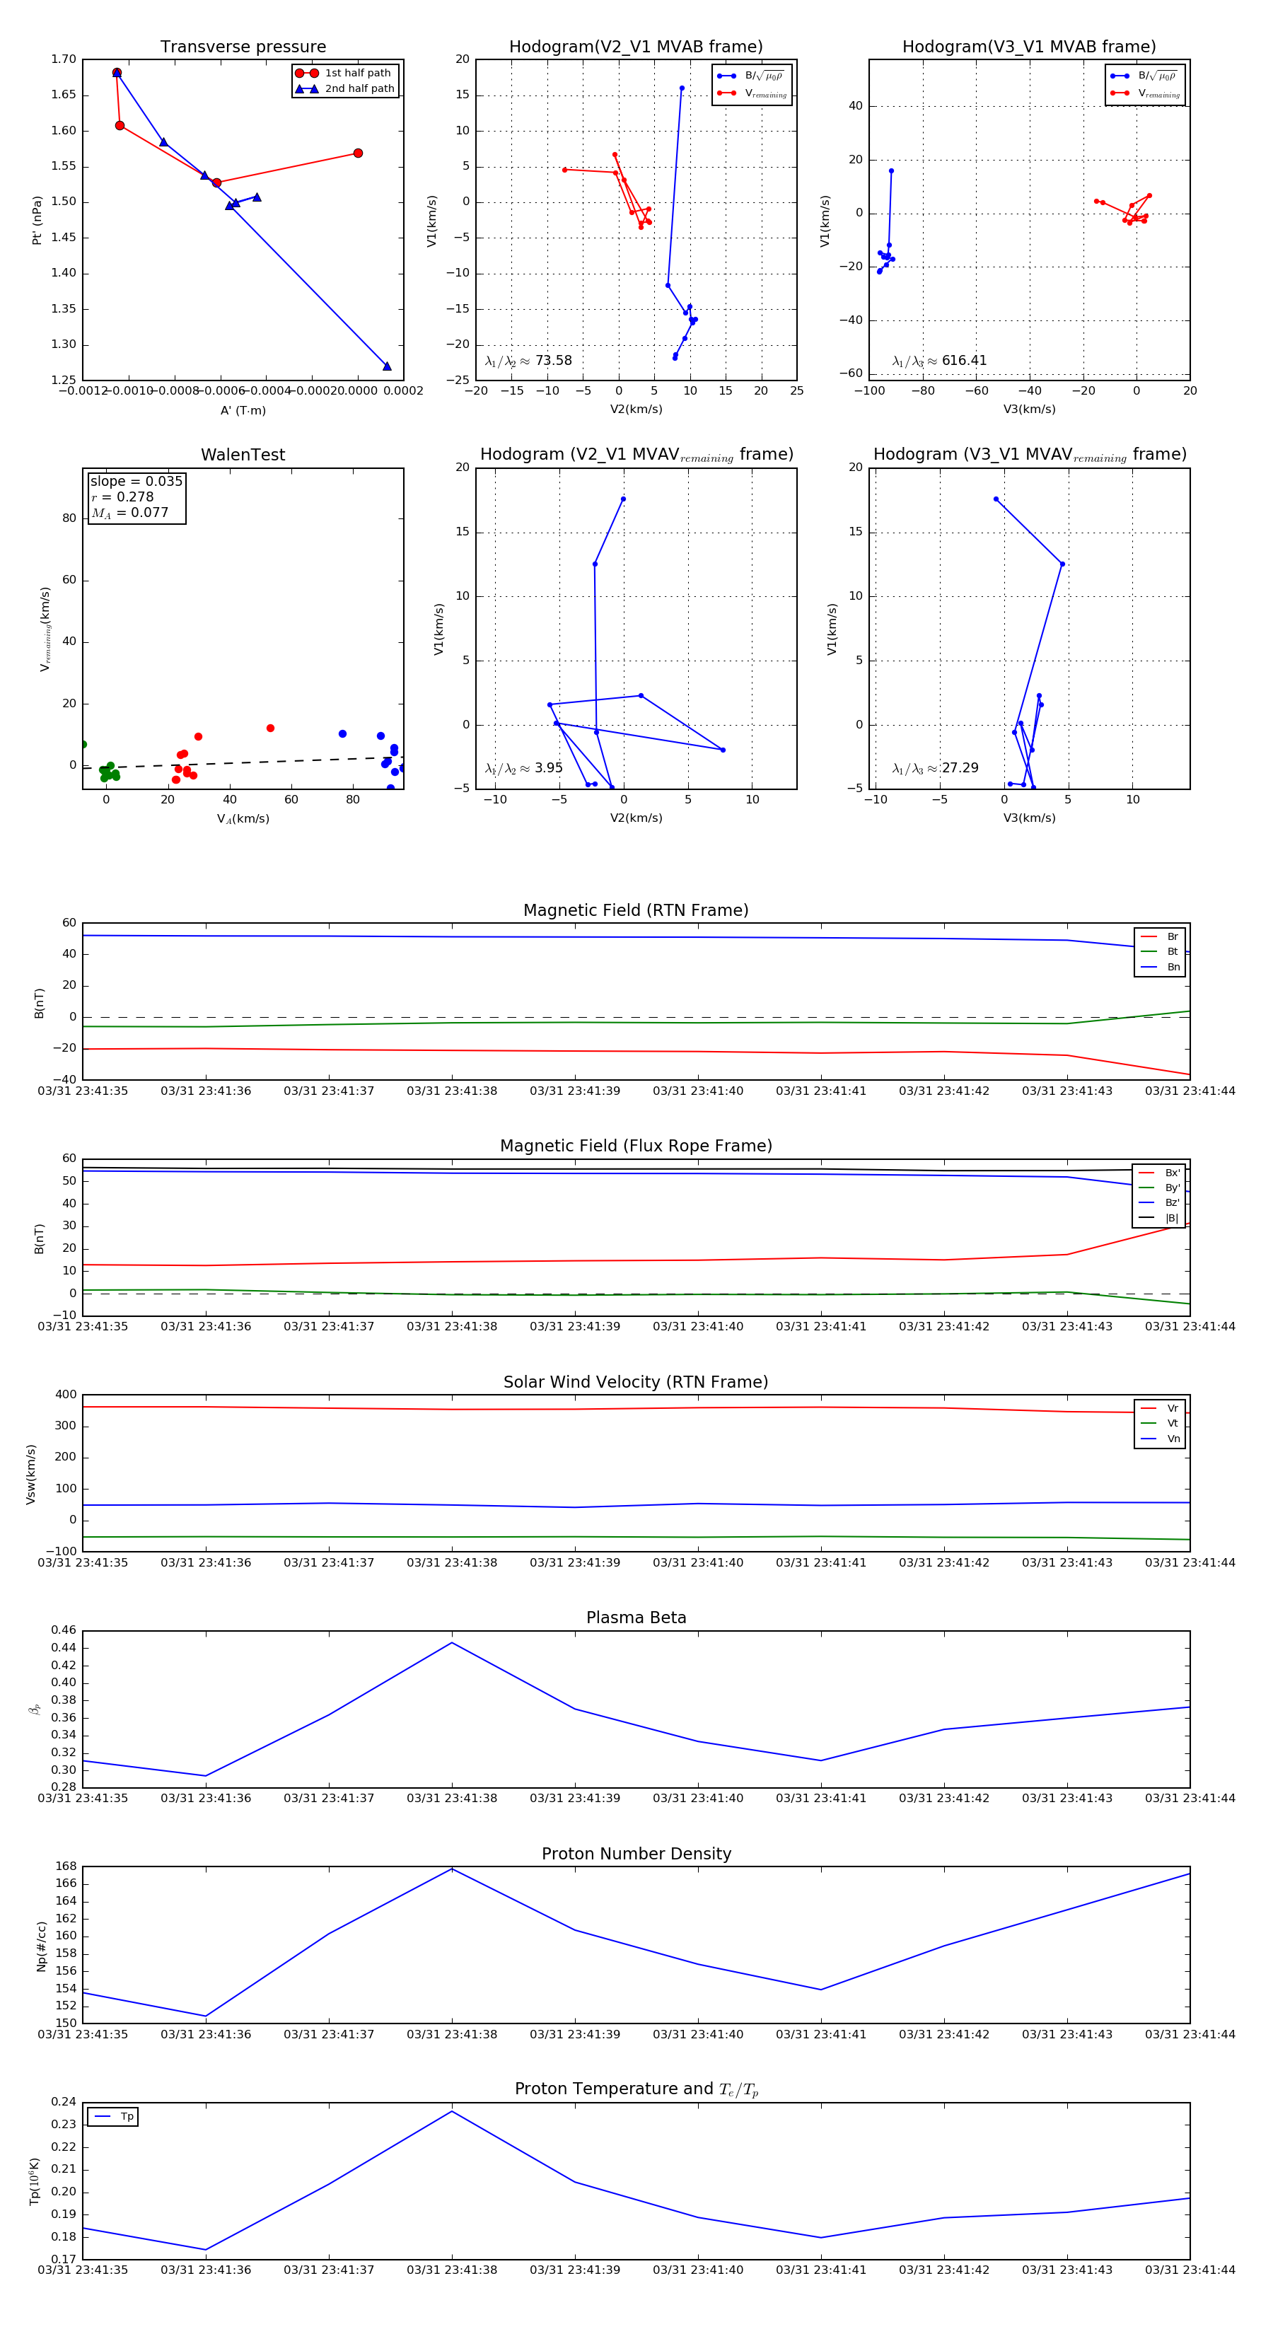1273x2334 pixels.
Task: Select the "|B|" legend entry
Action: pos(1159,1219)
